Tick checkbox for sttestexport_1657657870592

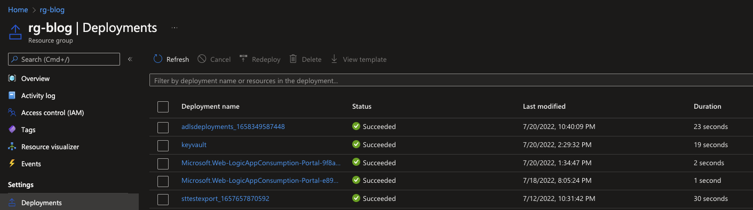tap(163, 199)
